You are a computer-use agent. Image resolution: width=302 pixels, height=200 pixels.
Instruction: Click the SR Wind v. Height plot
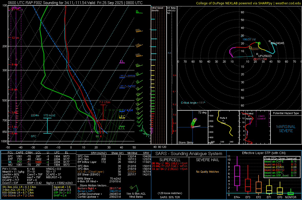pyautogui.click(x=255, y=127)
